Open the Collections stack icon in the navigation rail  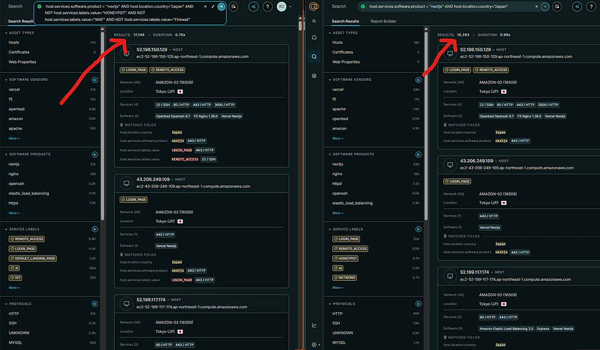tap(314, 76)
